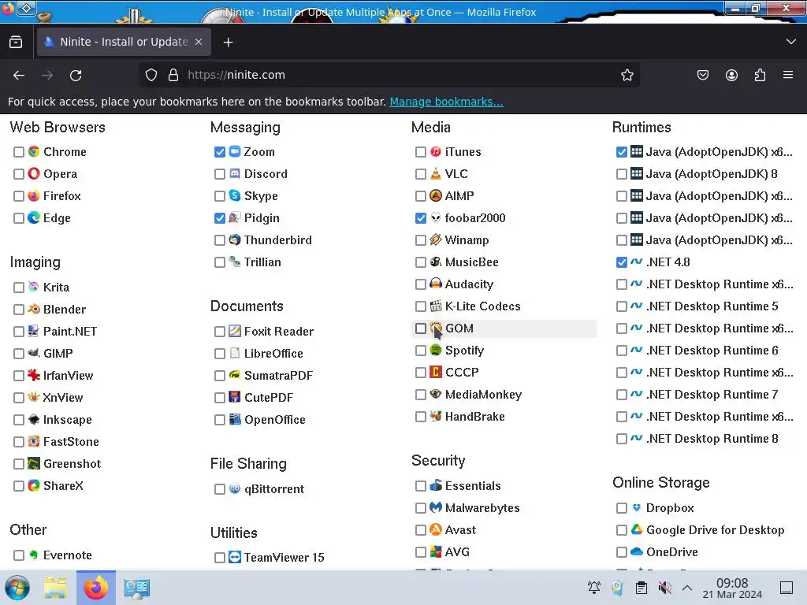
Task: Open Firefox application menu hamburger
Action: pyautogui.click(x=788, y=75)
